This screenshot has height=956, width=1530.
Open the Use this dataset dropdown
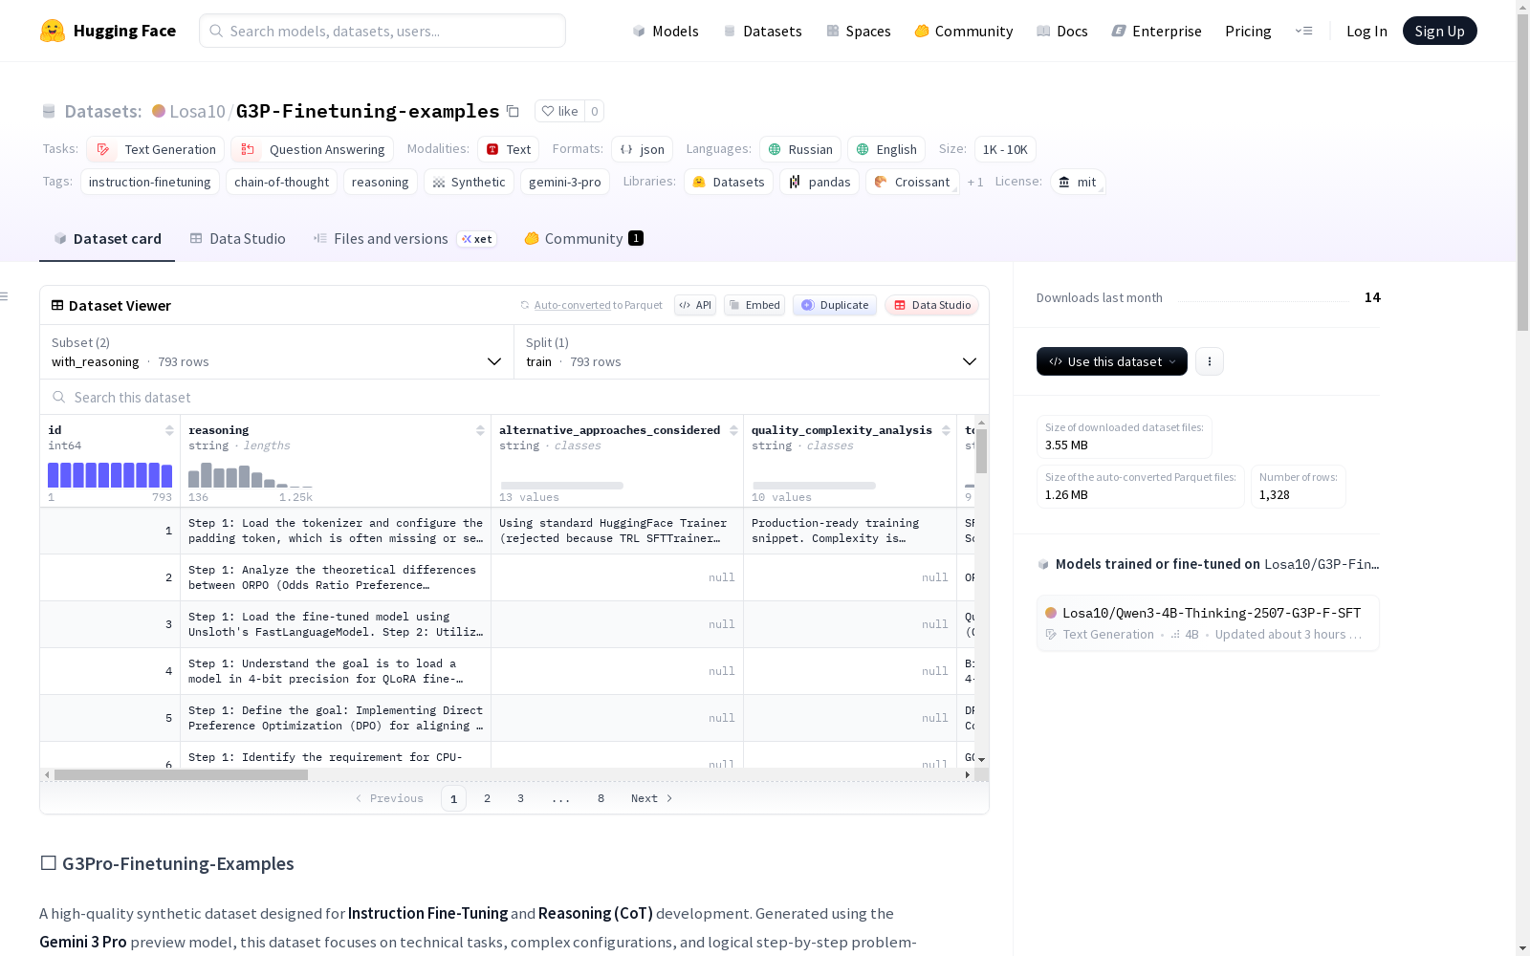pyautogui.click(x=1112, y=361)
